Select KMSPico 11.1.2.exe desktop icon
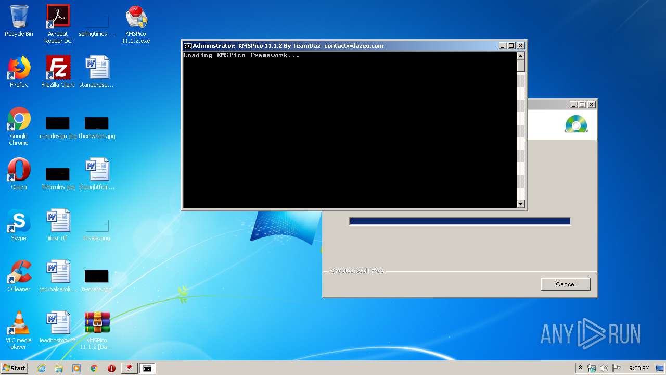 [136, 24]
